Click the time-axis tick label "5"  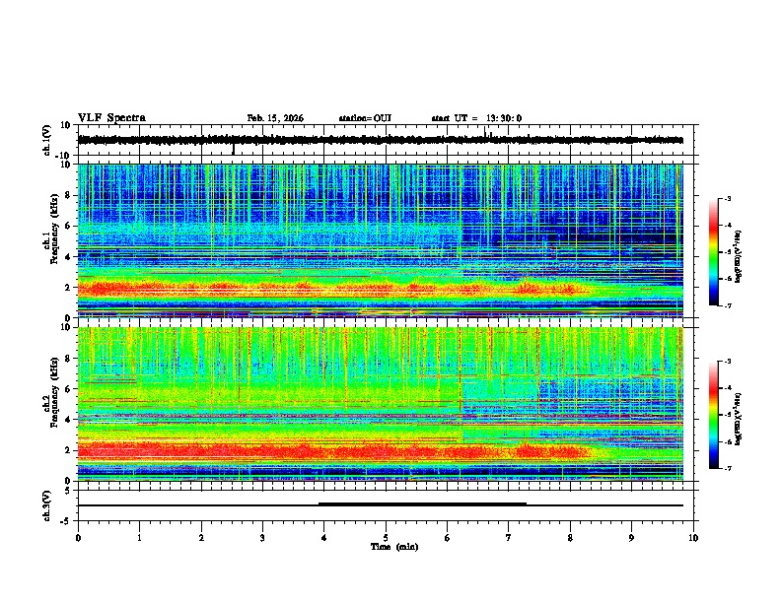pyautogui.click(x=386, y=538)
